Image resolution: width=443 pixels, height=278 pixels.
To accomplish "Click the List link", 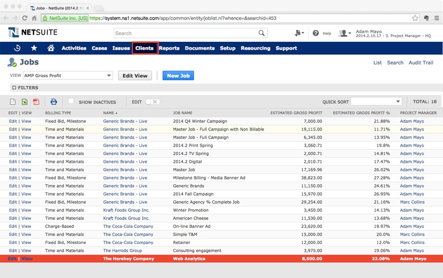I will (378, 62).
